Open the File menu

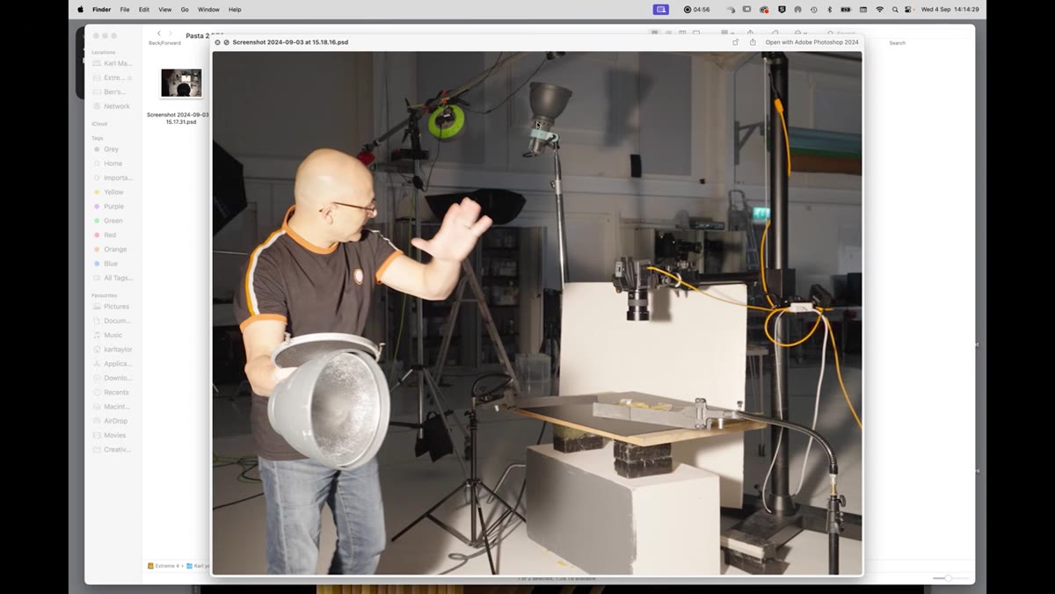tap(125, 10)
